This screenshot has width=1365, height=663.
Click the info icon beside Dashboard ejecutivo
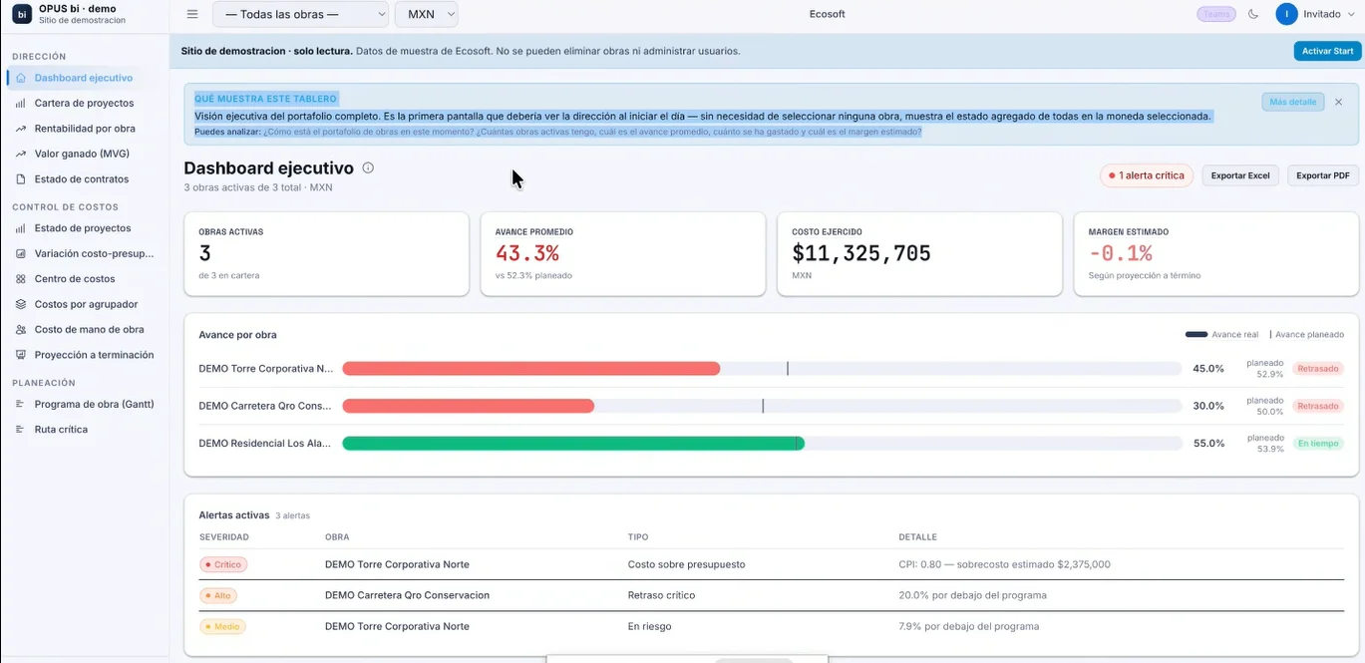click(x=368, y=168)
